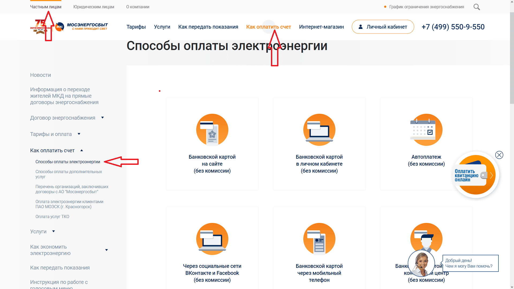
Task: Collapse Как оплатить счет sidebar section
Action: click(x=82, y=151)
